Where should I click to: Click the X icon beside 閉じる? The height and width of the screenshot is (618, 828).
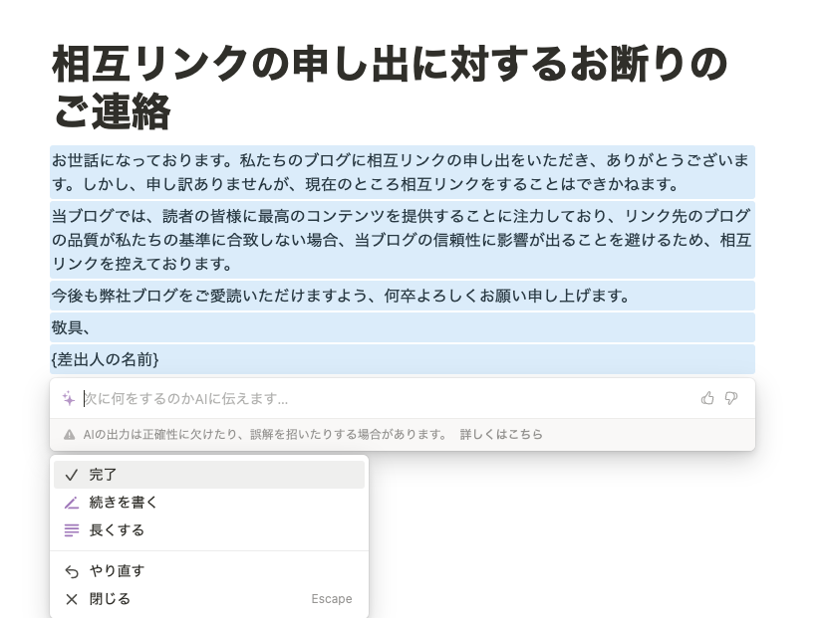72,599
